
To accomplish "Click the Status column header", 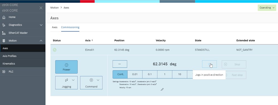I will pyautogui.click(x=57, y=40).
